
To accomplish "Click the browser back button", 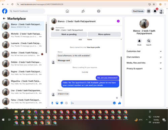I will pyautogui.click(x=3, y=4).
